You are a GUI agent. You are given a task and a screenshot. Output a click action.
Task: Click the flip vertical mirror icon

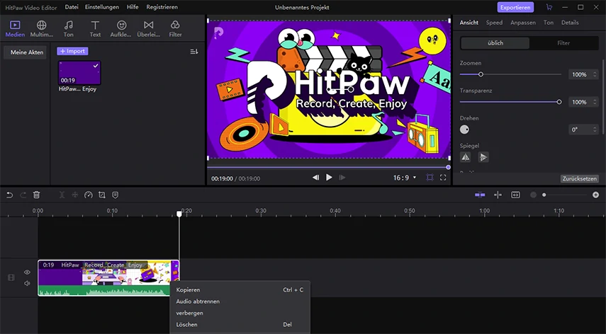(483, 157)
